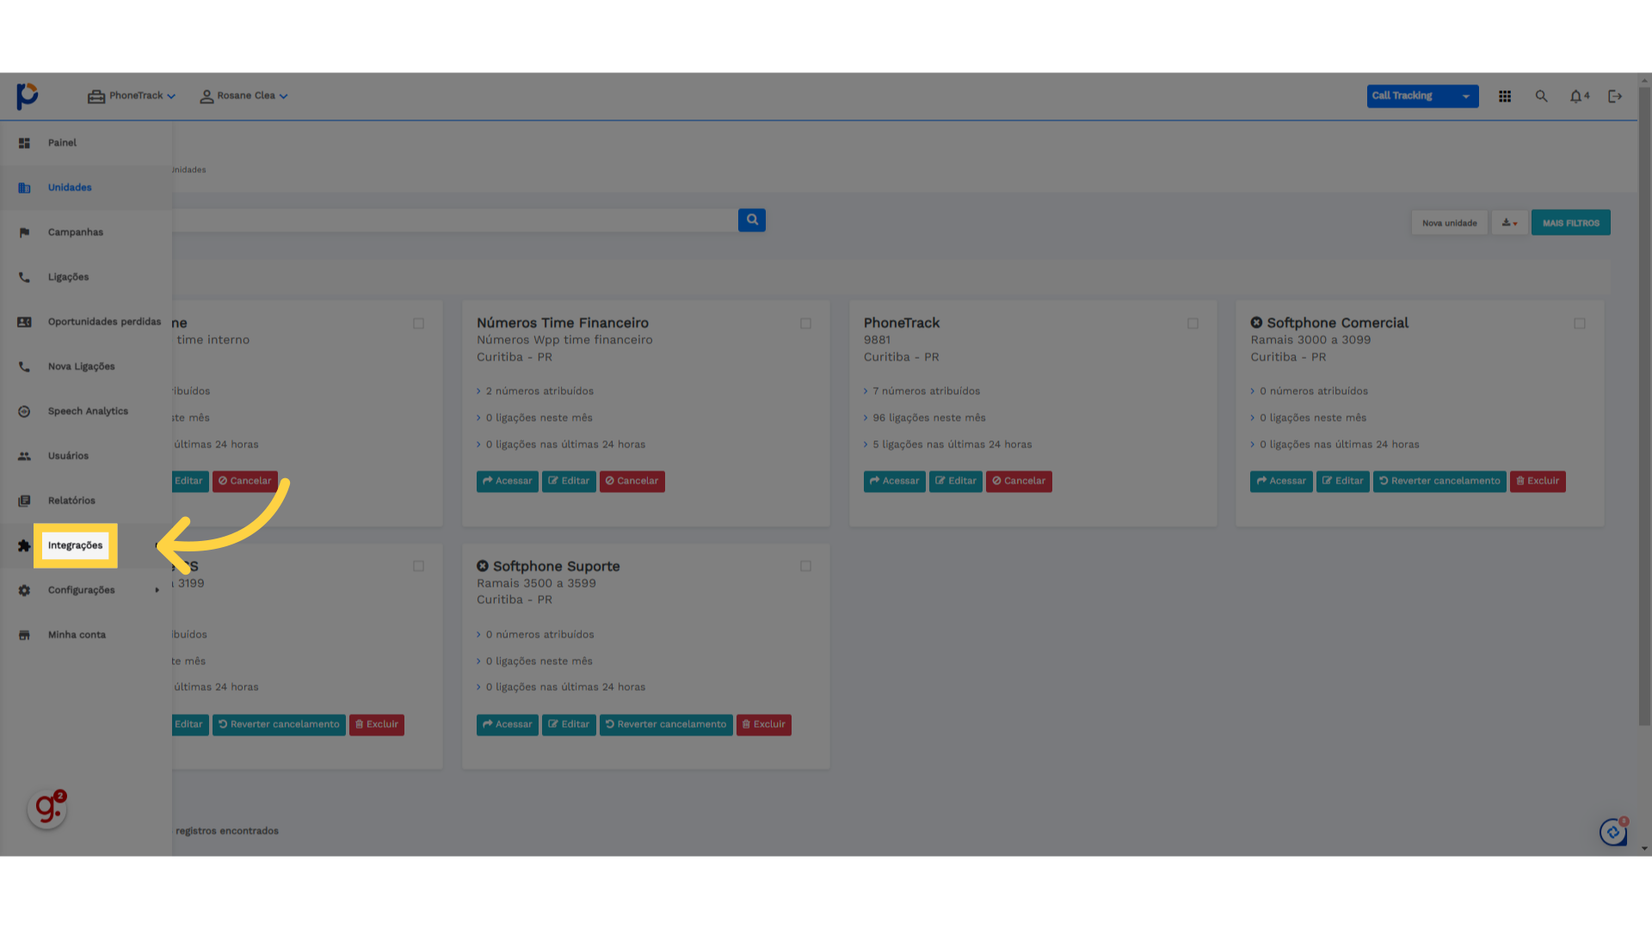This screenshot has width=1652, height=929.
Task: Click the Softphone Comercial cancelled status icon
Action: click(x=1256, y=323)
